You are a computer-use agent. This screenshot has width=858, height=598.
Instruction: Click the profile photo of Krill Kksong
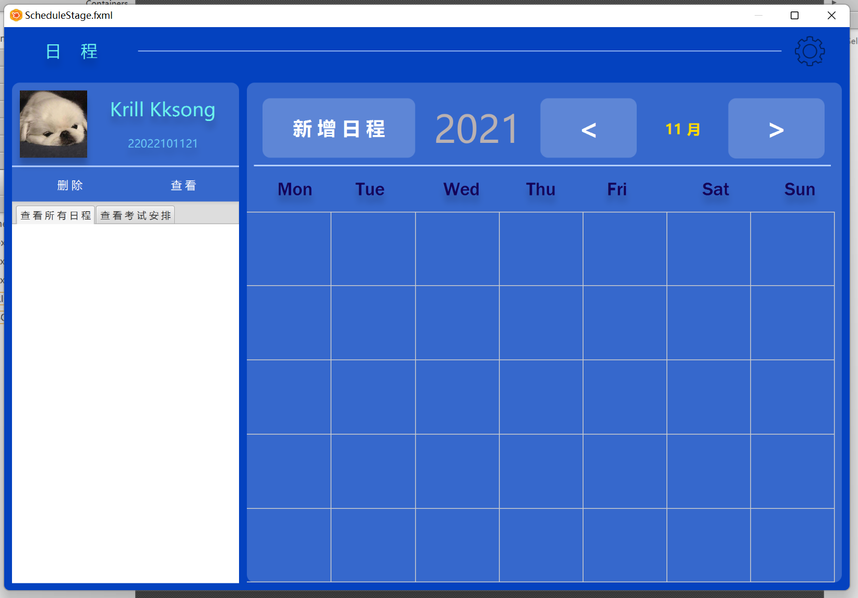53,124
